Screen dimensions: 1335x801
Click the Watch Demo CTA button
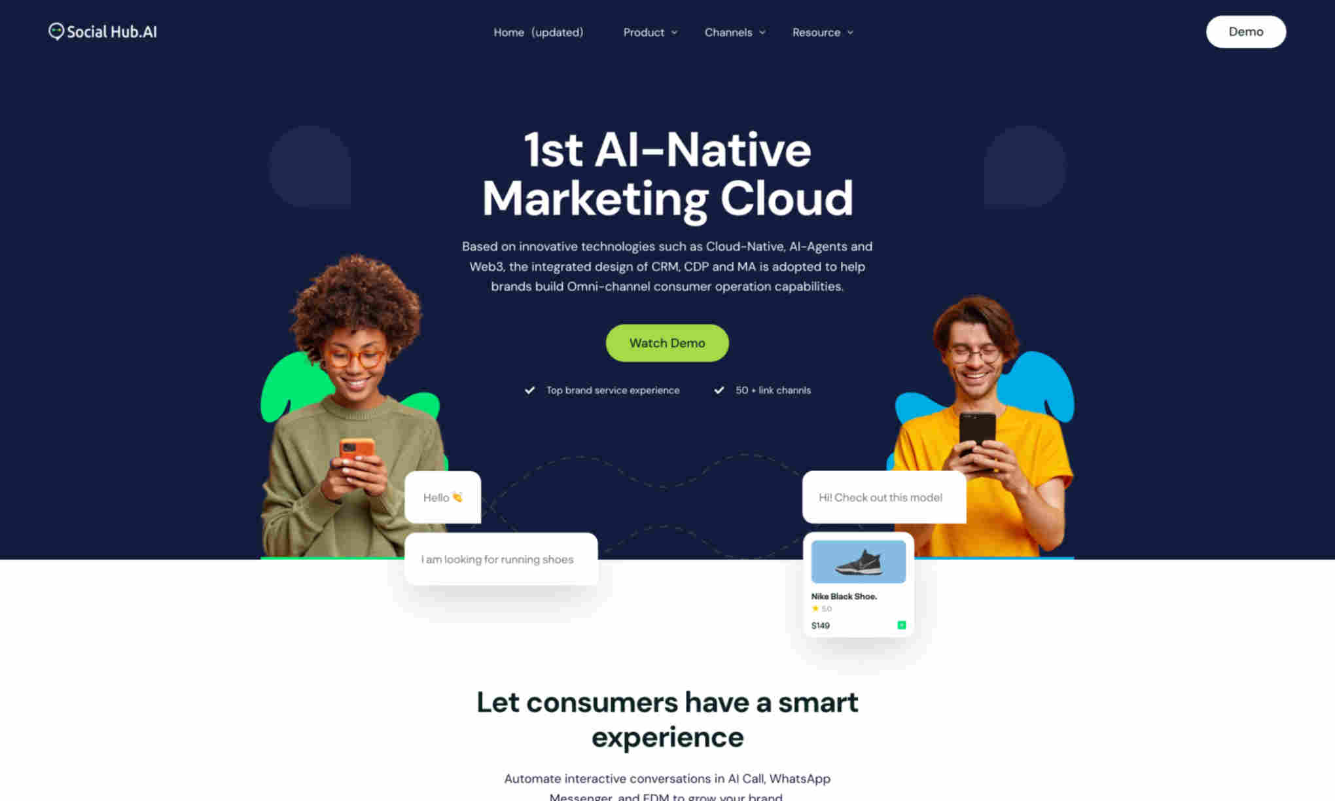(x=667, y=342)
